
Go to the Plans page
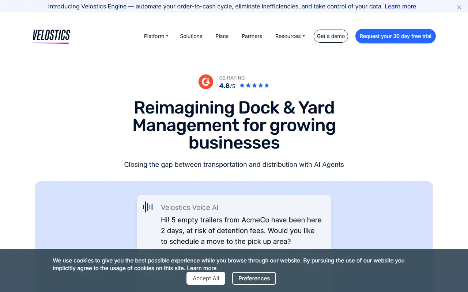(222, 36)
